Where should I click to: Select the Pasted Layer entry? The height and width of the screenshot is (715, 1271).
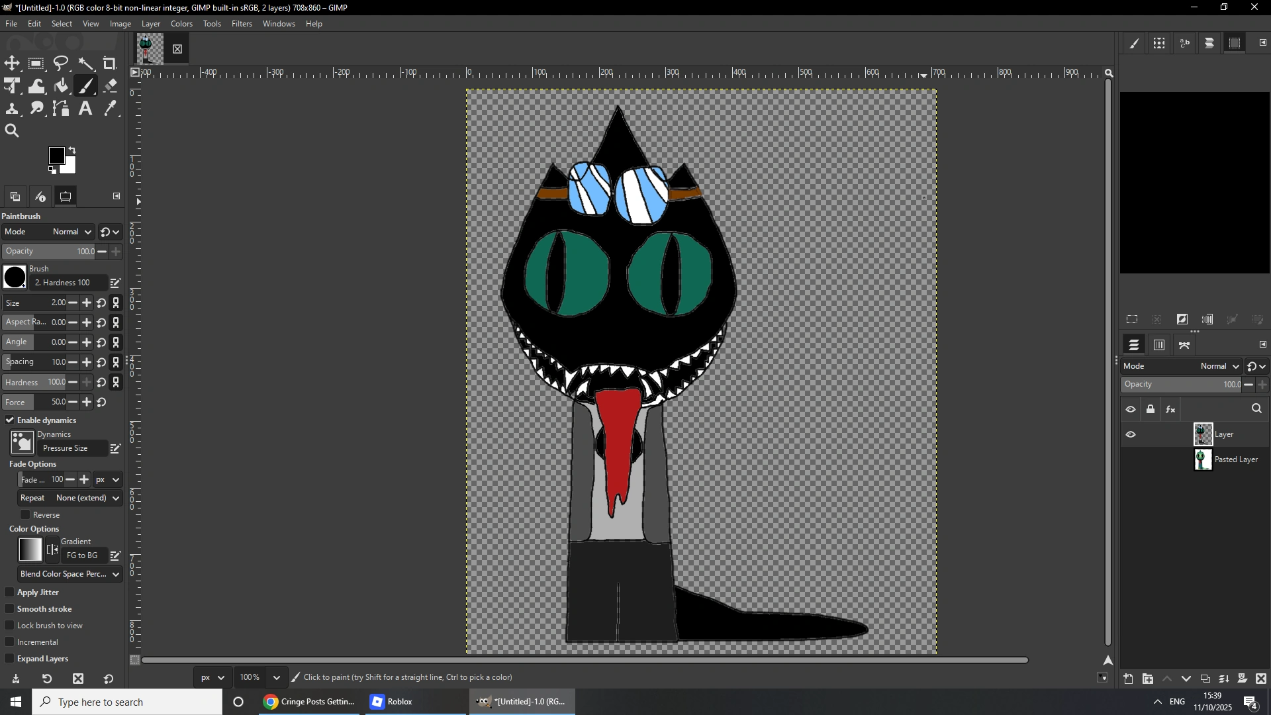pyautogui.click(x=1235, y=460)
